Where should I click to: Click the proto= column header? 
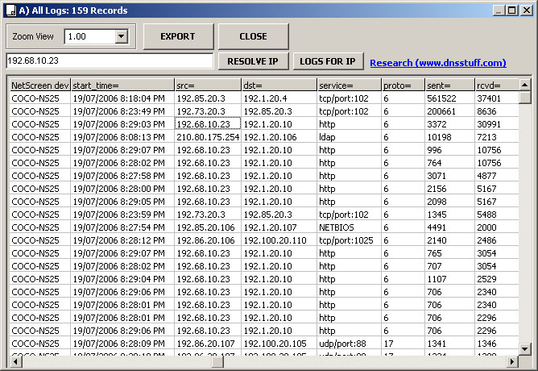(403, 85)
